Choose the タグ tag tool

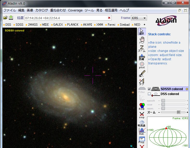[x=142, y=82]
